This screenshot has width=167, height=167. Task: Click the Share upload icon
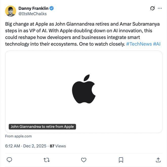[x=158, y=160]
